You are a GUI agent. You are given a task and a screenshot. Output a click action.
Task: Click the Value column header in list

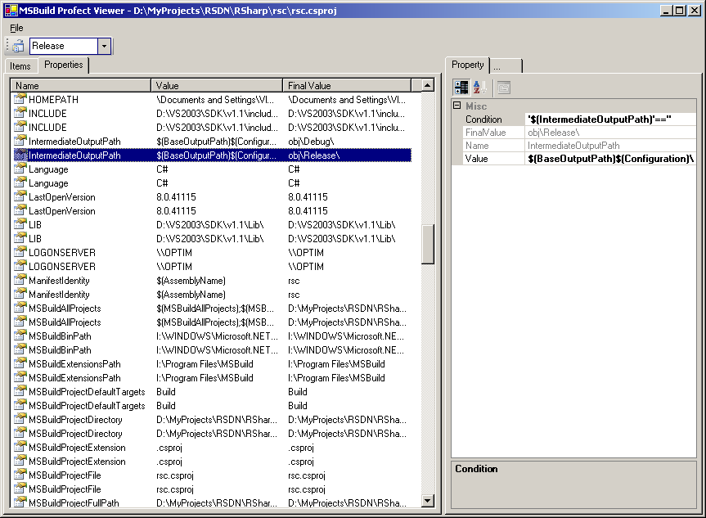(217, 85)
